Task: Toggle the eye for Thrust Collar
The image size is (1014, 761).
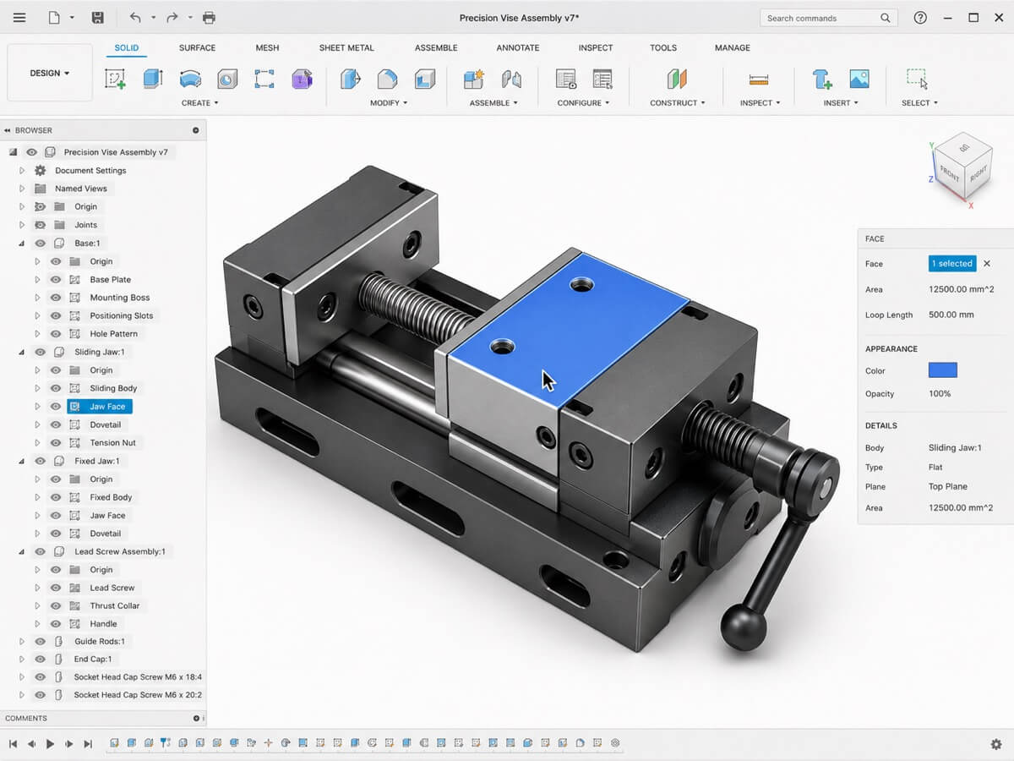Action: (56, 606)
